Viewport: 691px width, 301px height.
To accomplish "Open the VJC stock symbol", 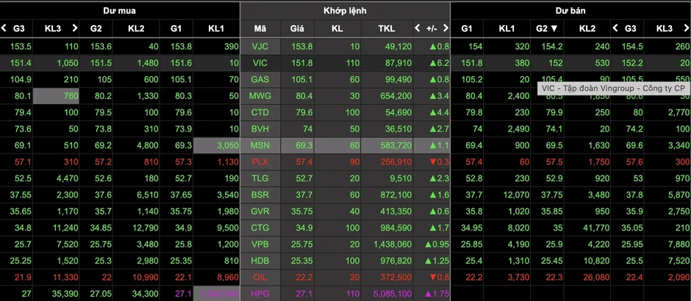I will click(260, 47).
